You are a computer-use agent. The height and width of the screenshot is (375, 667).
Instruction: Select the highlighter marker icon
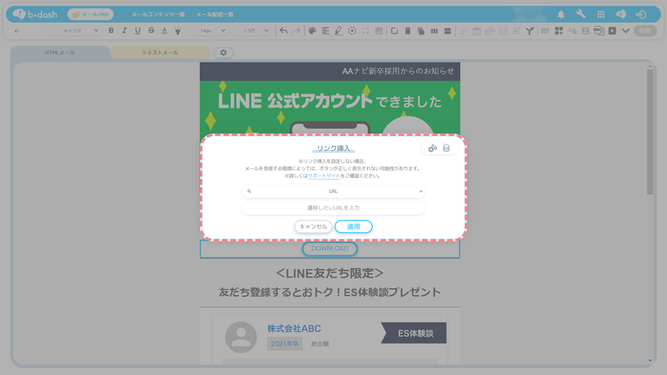[x=178, y=31]
